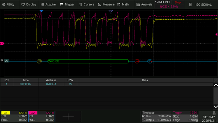Image resolution: width=218 pixels, height=123 pixels.
Task: Open the Trigger menu
Action: (67, 4)
